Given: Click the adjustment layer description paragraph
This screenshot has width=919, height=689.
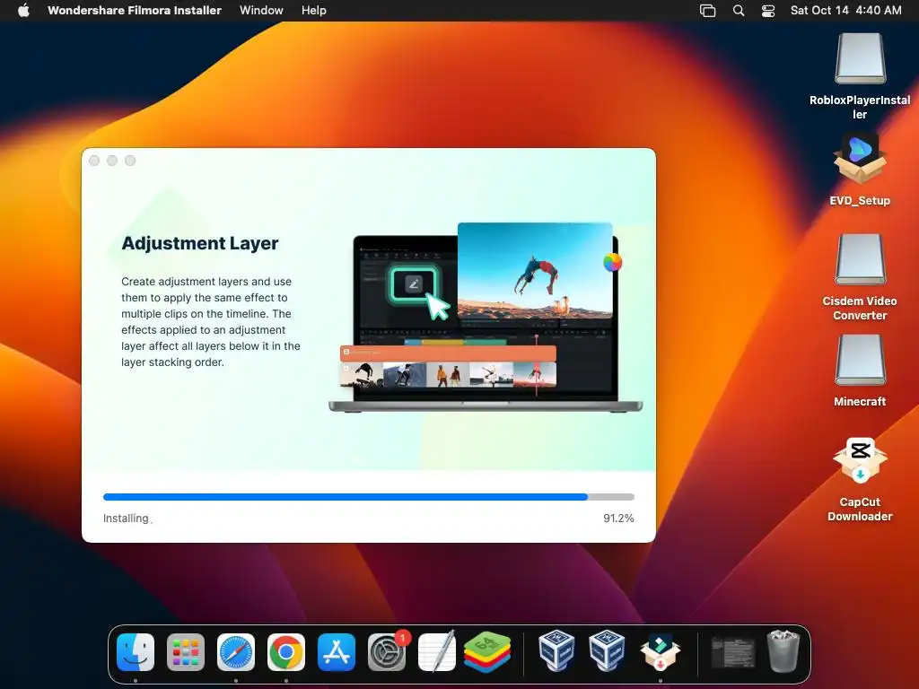Looking at the screenshot, I should click(x=210, y=322).
